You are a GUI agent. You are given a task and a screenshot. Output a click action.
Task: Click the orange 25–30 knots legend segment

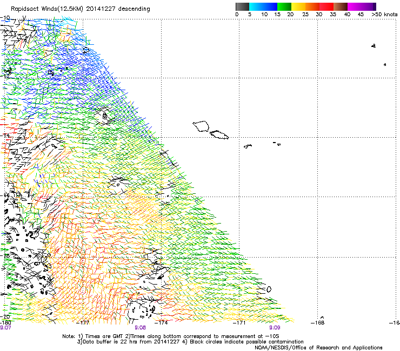point(312,6)
